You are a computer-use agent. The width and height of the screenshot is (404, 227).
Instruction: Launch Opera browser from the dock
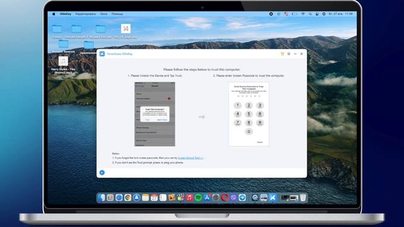coord(225,197)
